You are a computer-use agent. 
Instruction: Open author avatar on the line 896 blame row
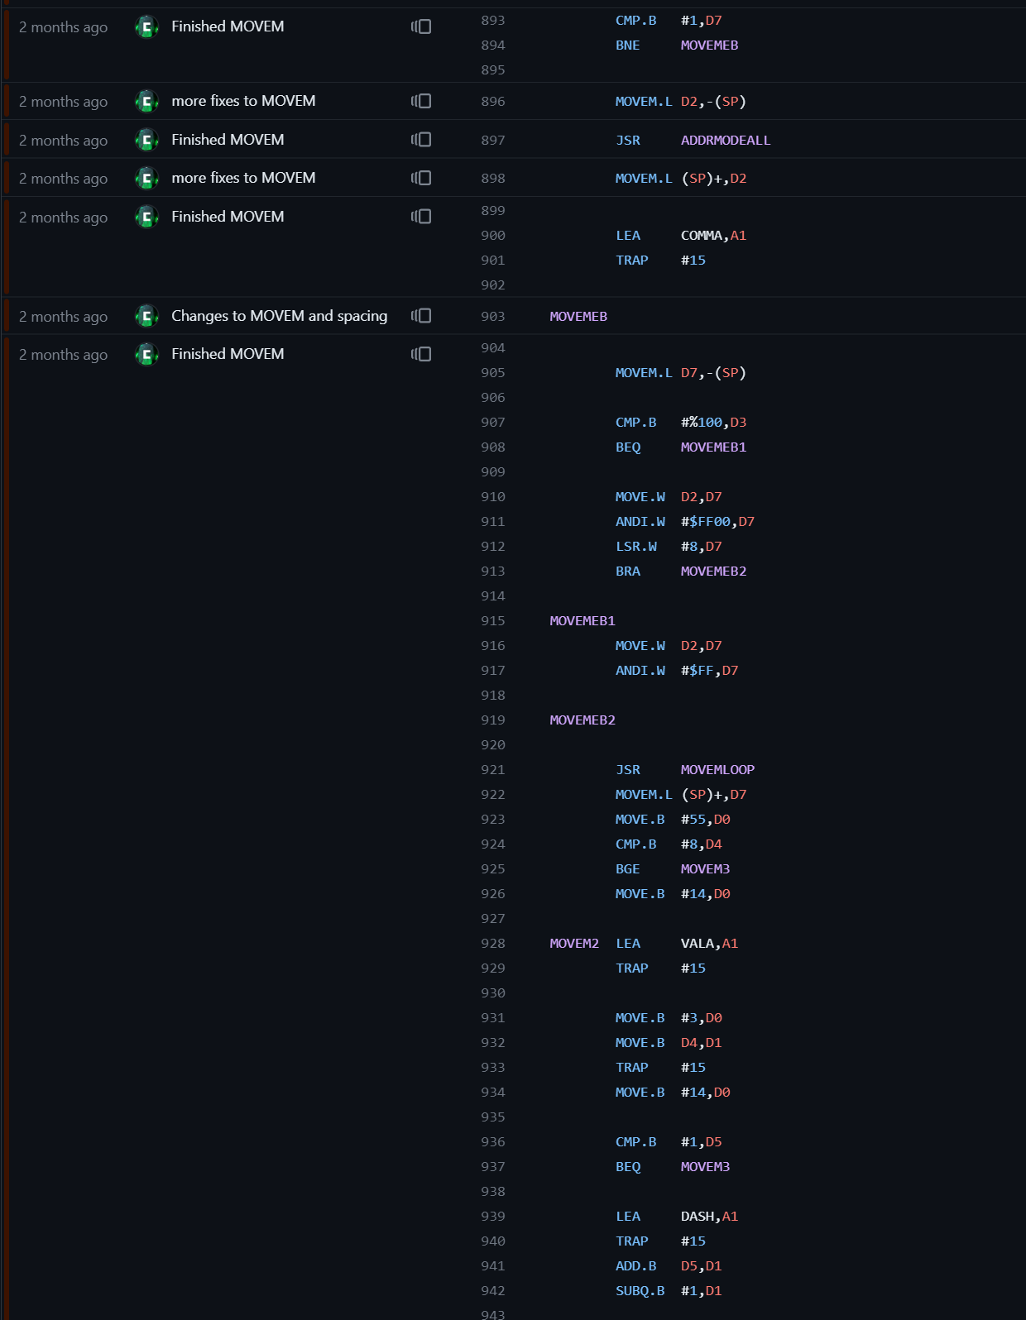point(146,101)
